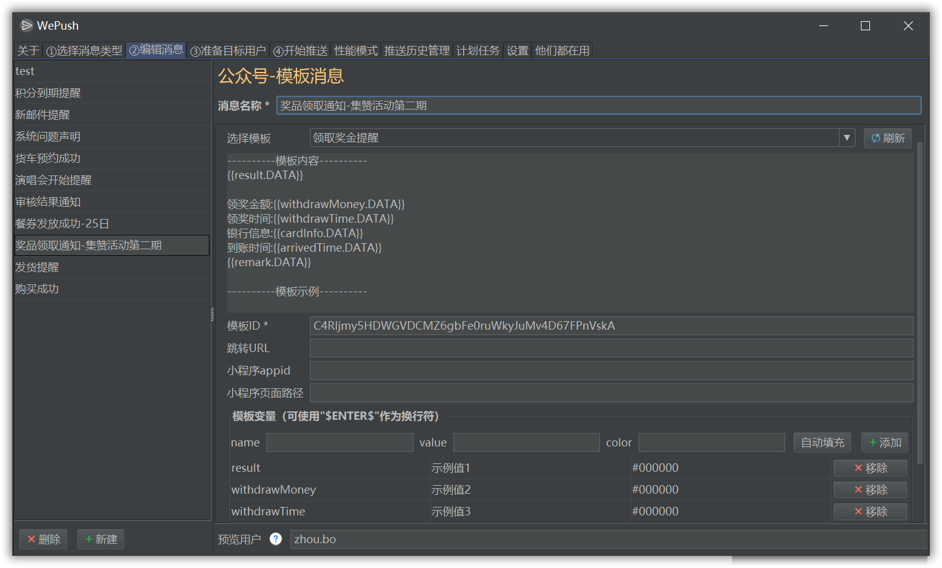
Task: Select the 演唱会开始提醒 message
Action: point(53,180)
